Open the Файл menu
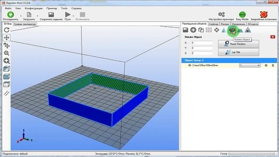The image size is (279, 157). point(8,8)
